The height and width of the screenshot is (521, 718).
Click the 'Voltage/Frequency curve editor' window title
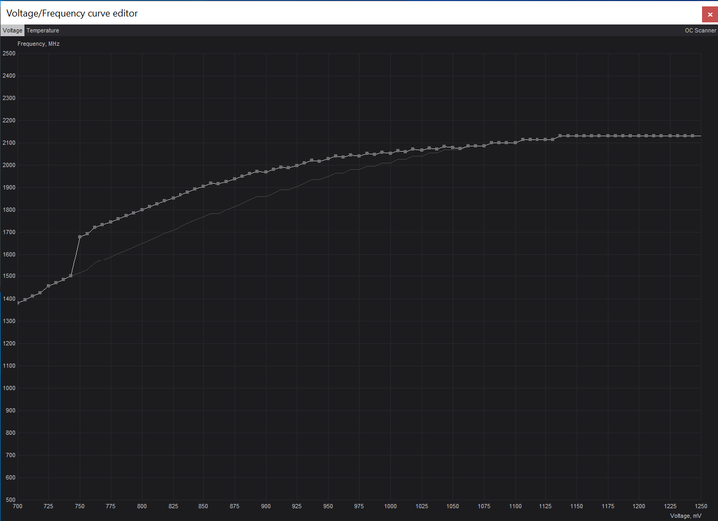72,13
